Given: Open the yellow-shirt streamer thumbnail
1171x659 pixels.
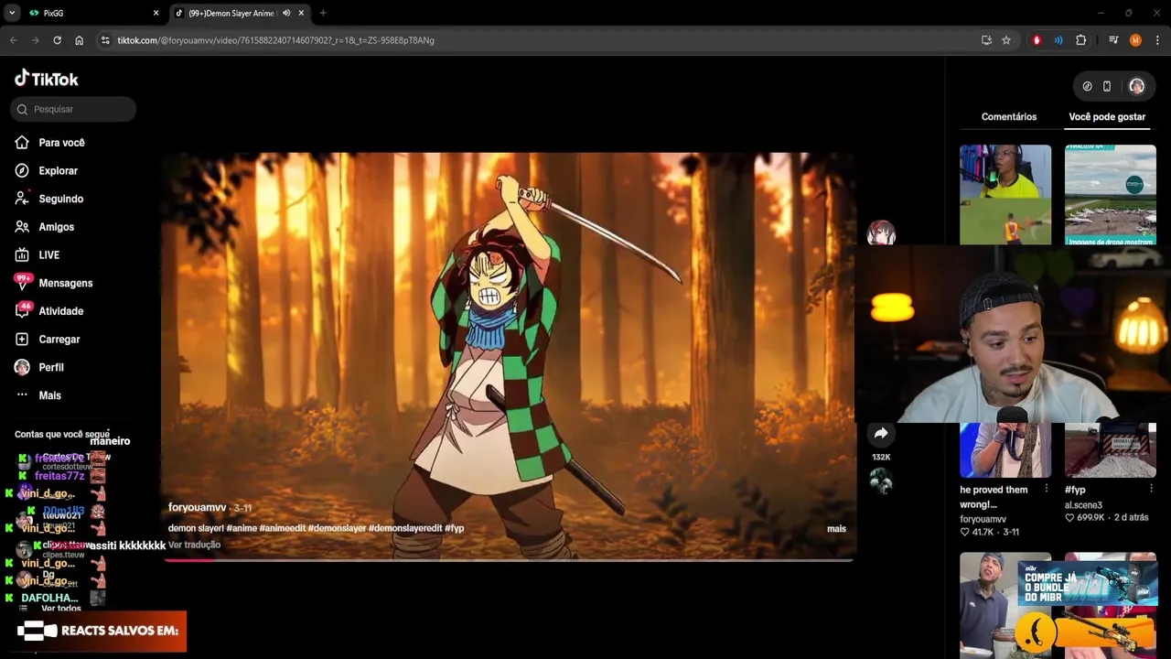Looking at the screenshot, I should pos(1005,194).
